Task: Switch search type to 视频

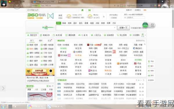Action: 70,23
